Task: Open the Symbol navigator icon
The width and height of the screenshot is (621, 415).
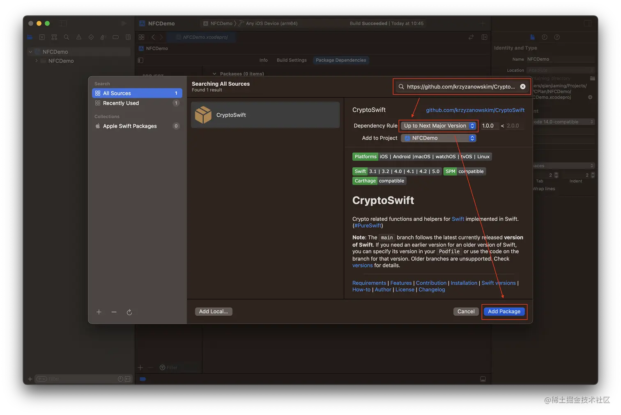Action: (x=54, y=37)
